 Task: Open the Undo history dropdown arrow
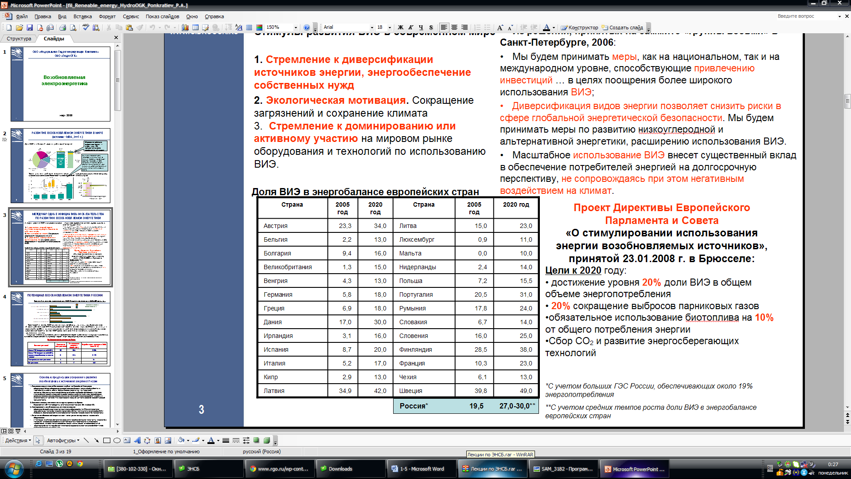[160, 27]
